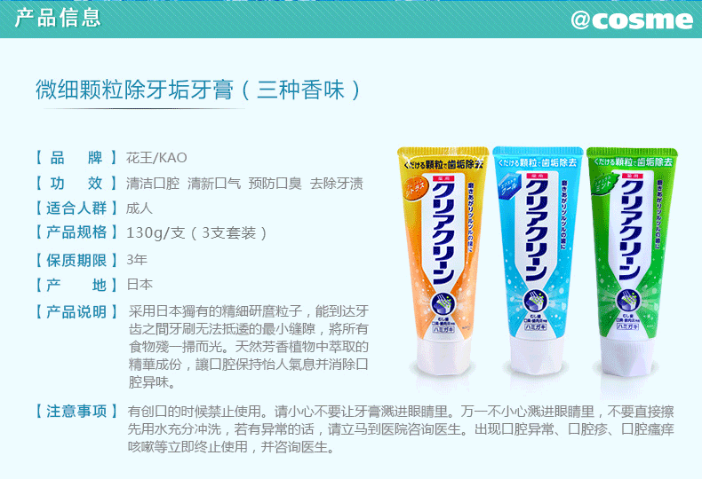This screenshot has height=479, width=702.
Task: Select the green toothpaste tube
Action: tap(632, 262)
